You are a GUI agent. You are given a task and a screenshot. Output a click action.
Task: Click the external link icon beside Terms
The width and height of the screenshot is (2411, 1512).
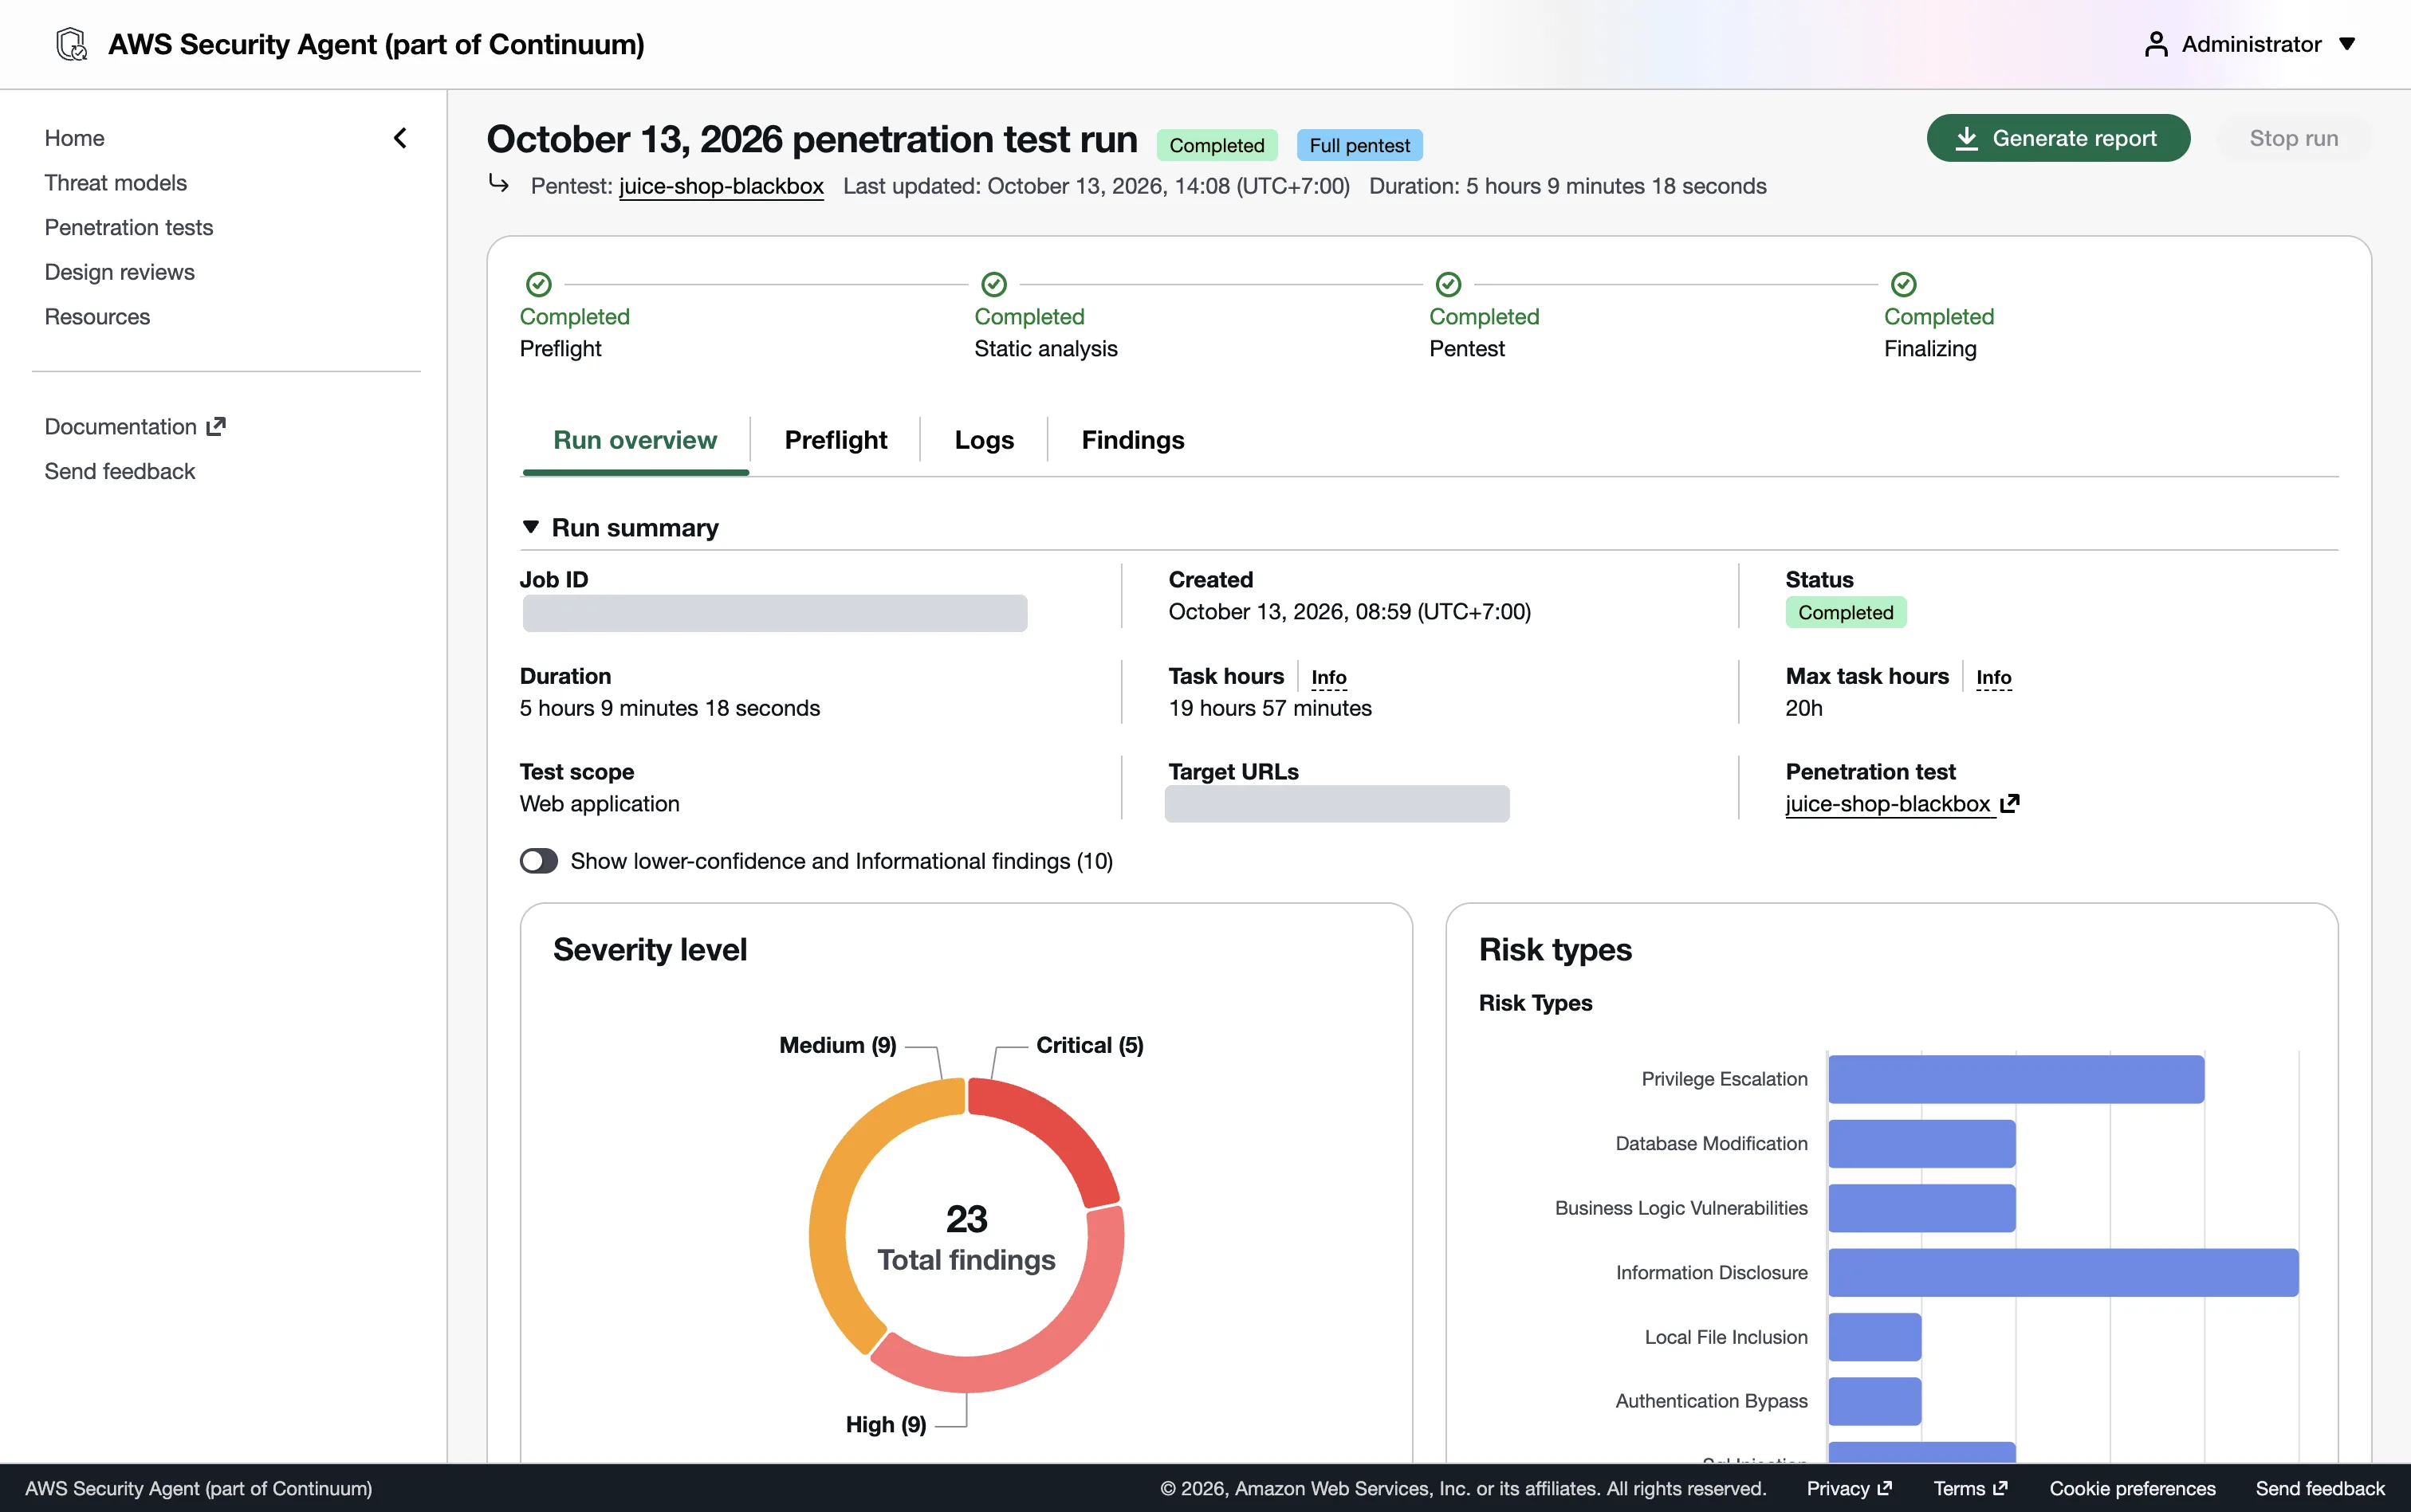point(2000,1488)
